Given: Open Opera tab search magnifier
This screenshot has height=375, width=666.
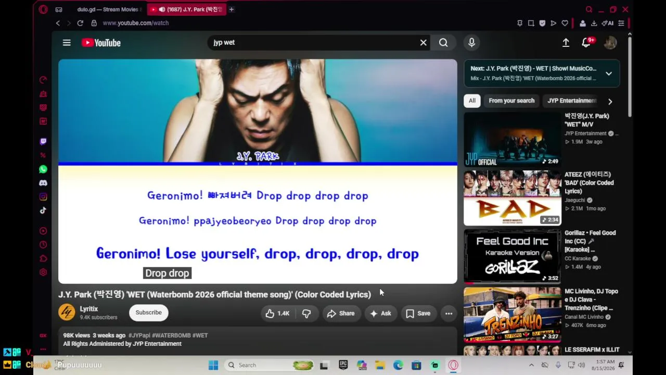Looking at the screenshot, I should (x=589, y=9).
